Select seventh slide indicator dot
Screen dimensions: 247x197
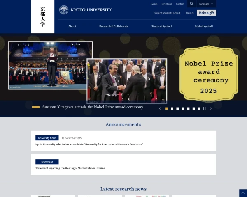pyautogui.click(x=199, y=108)
